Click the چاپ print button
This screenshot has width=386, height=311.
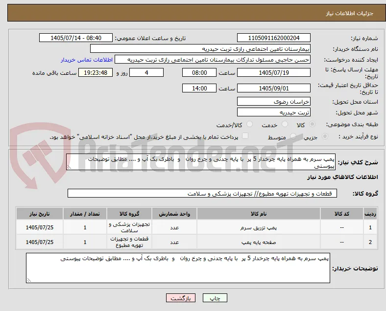215,298
